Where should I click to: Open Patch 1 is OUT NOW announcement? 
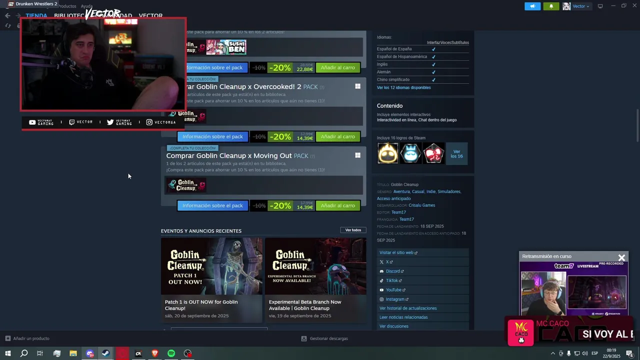click(x=211, y=280)
